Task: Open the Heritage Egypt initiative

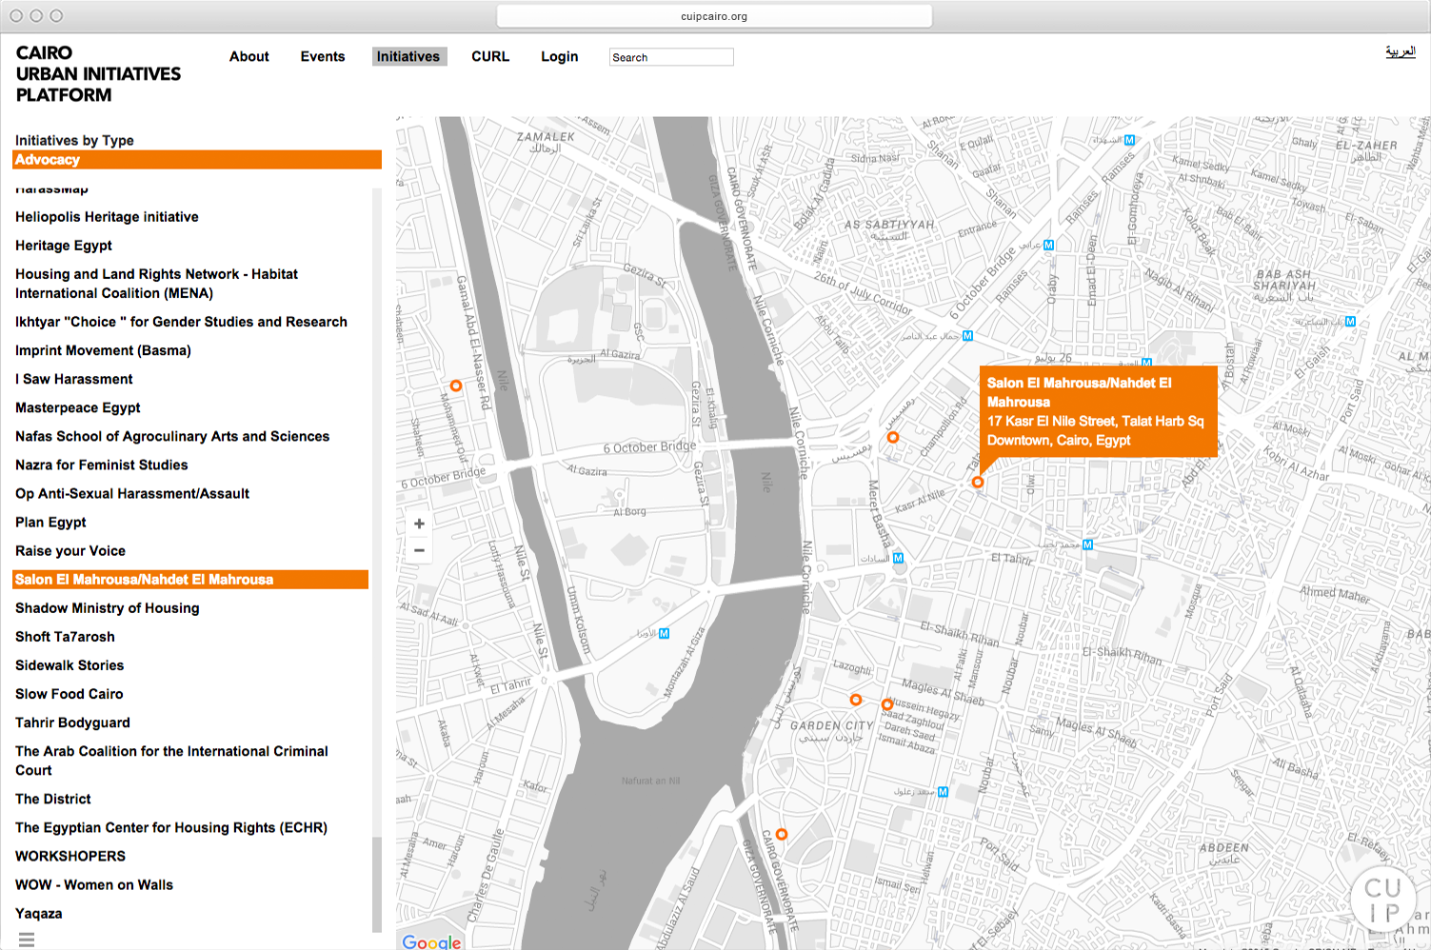Action: click(64, 246)
